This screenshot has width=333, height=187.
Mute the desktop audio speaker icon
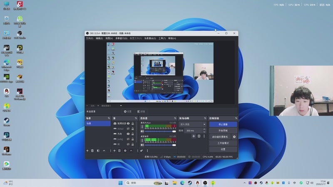(142, 145)
